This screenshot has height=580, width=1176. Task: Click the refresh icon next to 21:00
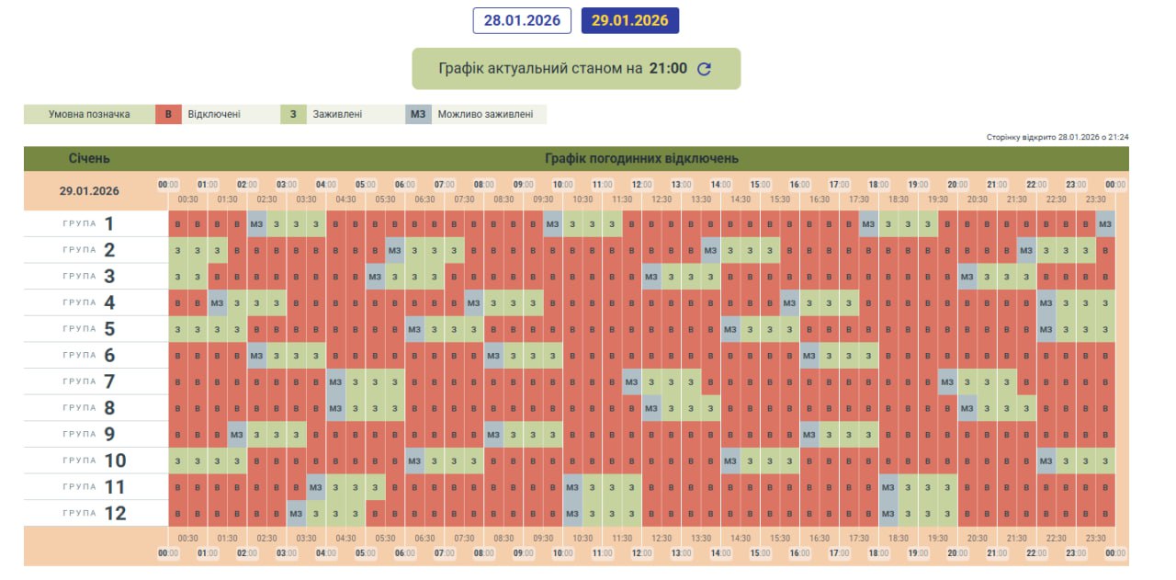pyautogui.click(x=704, y=69)
